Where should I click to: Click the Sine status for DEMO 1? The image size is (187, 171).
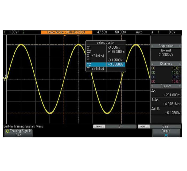tap(165, 126)
